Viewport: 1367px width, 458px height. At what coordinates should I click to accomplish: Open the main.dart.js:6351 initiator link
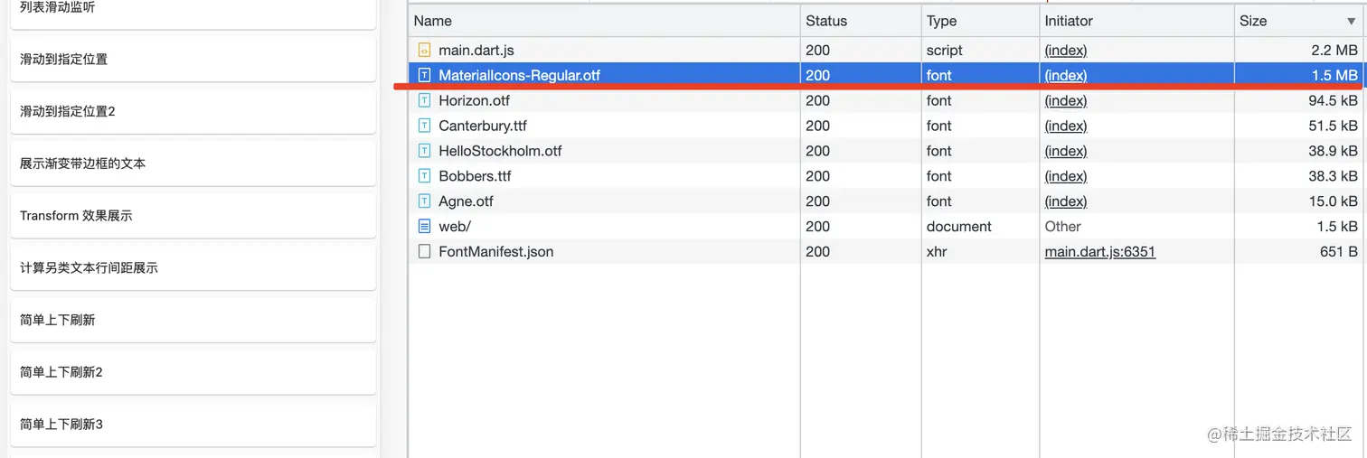click(1100, 252)
